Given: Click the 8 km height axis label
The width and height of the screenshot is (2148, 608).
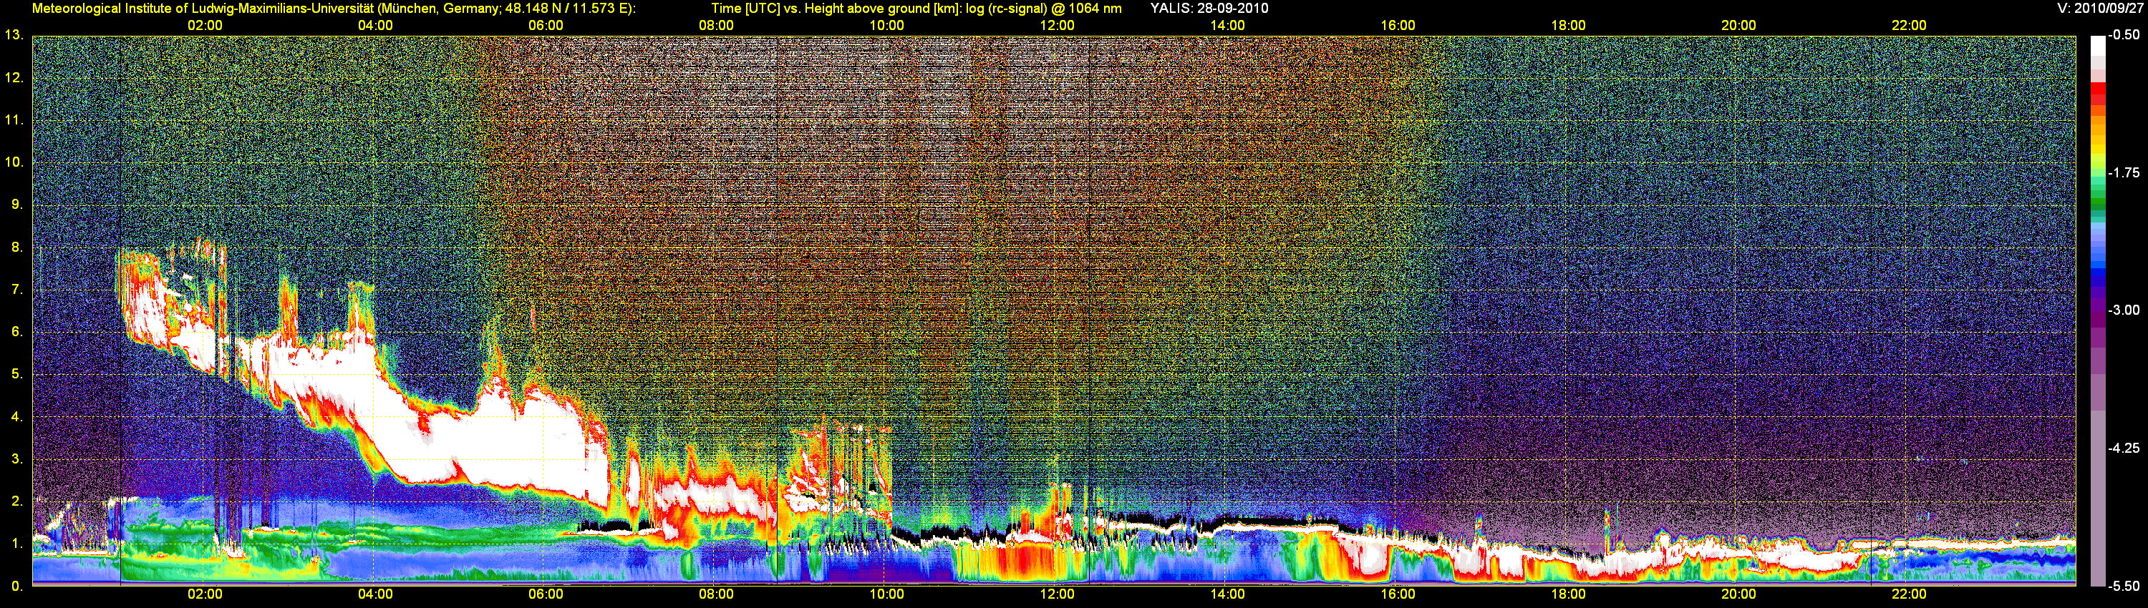Looking at the screenshot, I should point(16,247).
